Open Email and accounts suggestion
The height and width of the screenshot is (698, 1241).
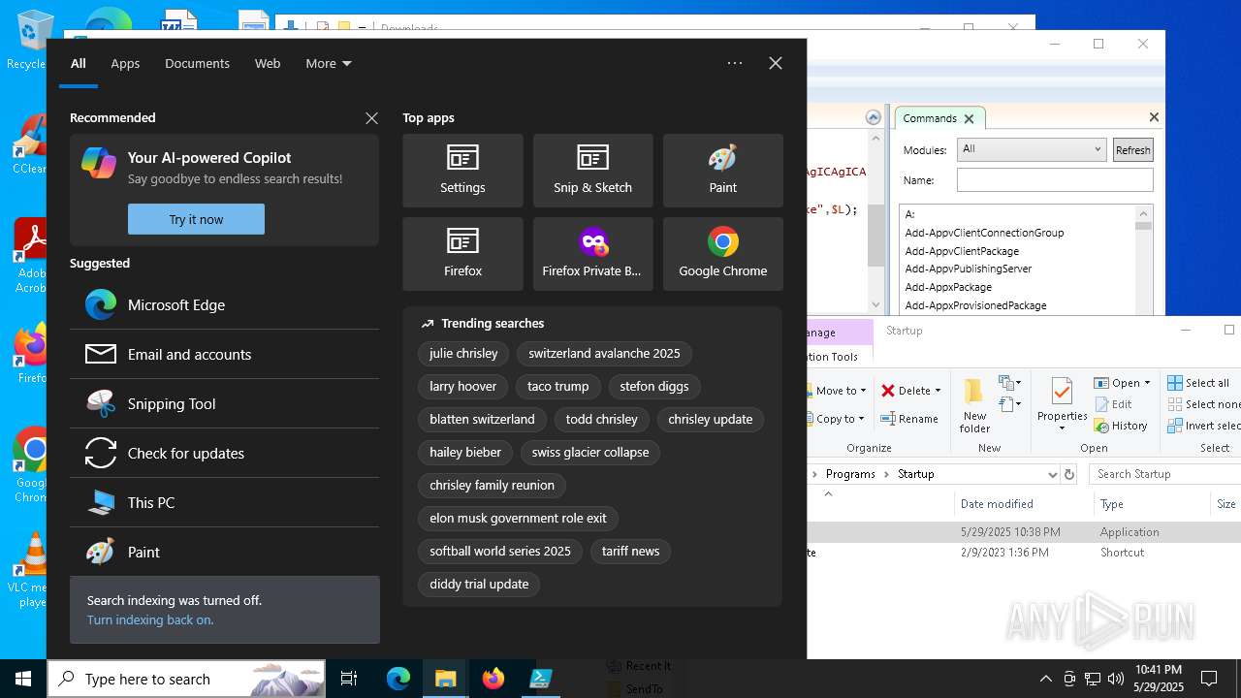tap(224, 354)
